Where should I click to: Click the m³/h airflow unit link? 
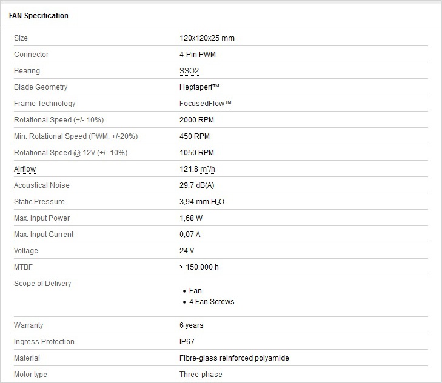(207, 169)
